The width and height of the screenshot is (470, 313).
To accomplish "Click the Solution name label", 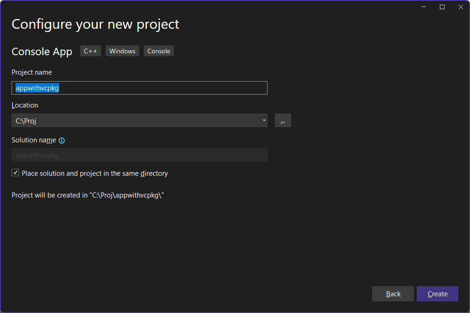I will click(34, 140).
